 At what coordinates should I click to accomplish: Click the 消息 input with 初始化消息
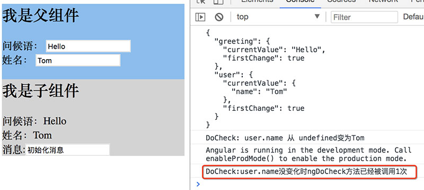pos(68,150)
